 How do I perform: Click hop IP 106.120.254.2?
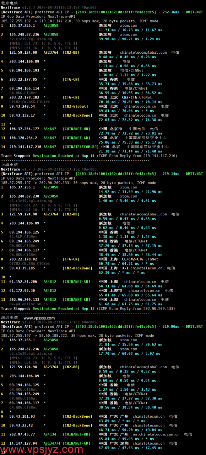tap(23, 138)
